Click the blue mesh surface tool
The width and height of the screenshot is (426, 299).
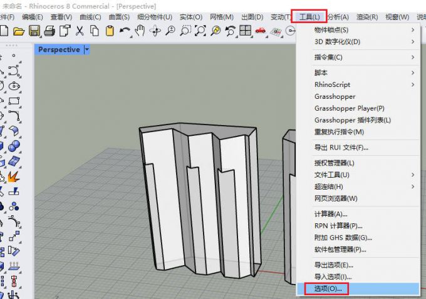(x=14, y=161)
